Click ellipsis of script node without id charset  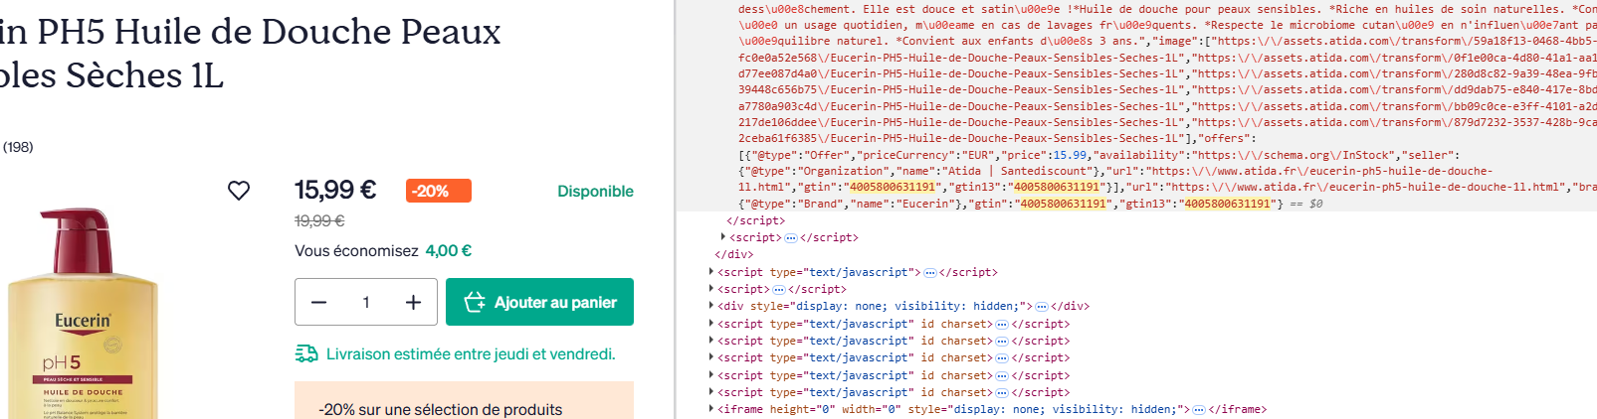pyautogui.click(x=930, y=272)
